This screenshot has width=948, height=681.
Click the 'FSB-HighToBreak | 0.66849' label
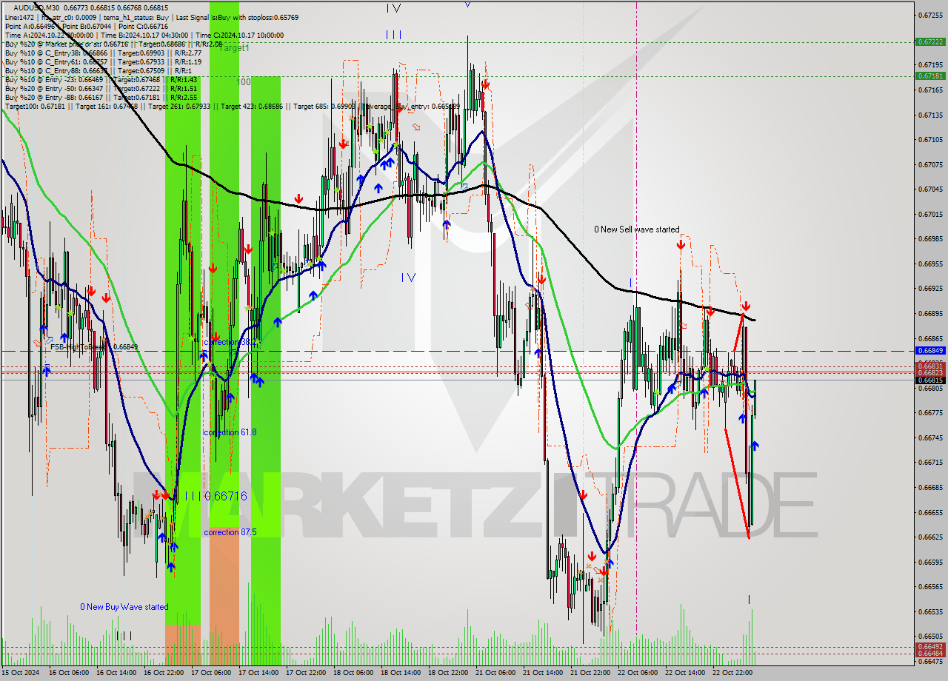tap(93, 346)
